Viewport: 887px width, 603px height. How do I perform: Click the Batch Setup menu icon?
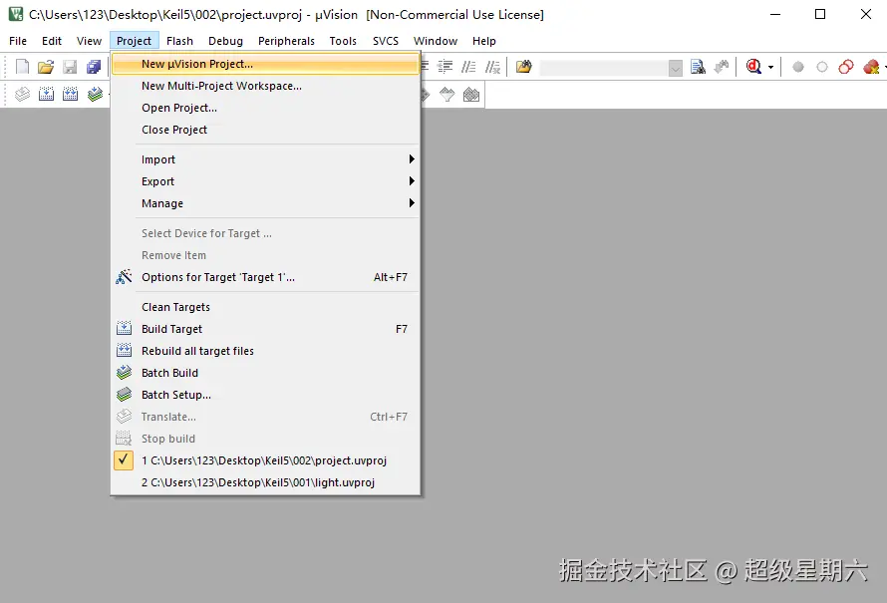(x=124, y=395)
